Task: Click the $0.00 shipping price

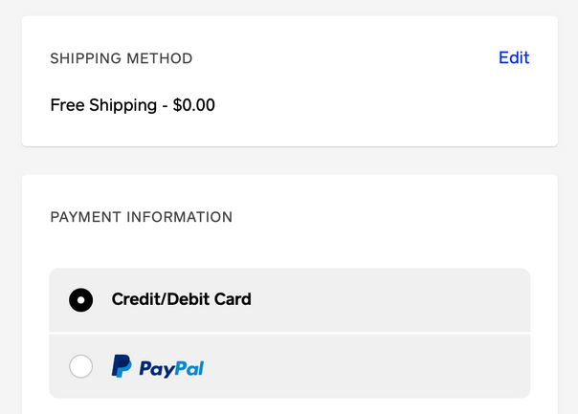Action: tap(194, 105)
